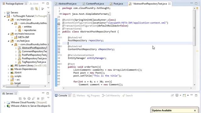The image size is (201, 113).
Task: Click Display Selected Console icon
Action: coord(177,95)
